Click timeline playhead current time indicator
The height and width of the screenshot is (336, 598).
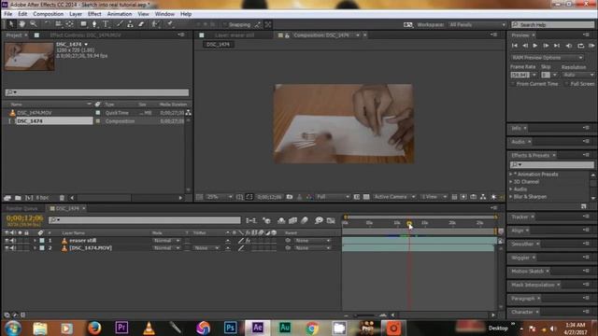pyautogui.click(x=409, y=224)
